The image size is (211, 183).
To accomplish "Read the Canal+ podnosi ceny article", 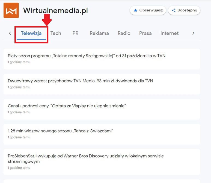I will click(102, 109).
